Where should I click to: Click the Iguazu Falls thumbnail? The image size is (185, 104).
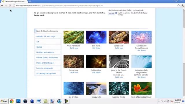coord(96,88)
